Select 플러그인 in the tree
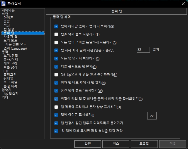 [10, 75]
